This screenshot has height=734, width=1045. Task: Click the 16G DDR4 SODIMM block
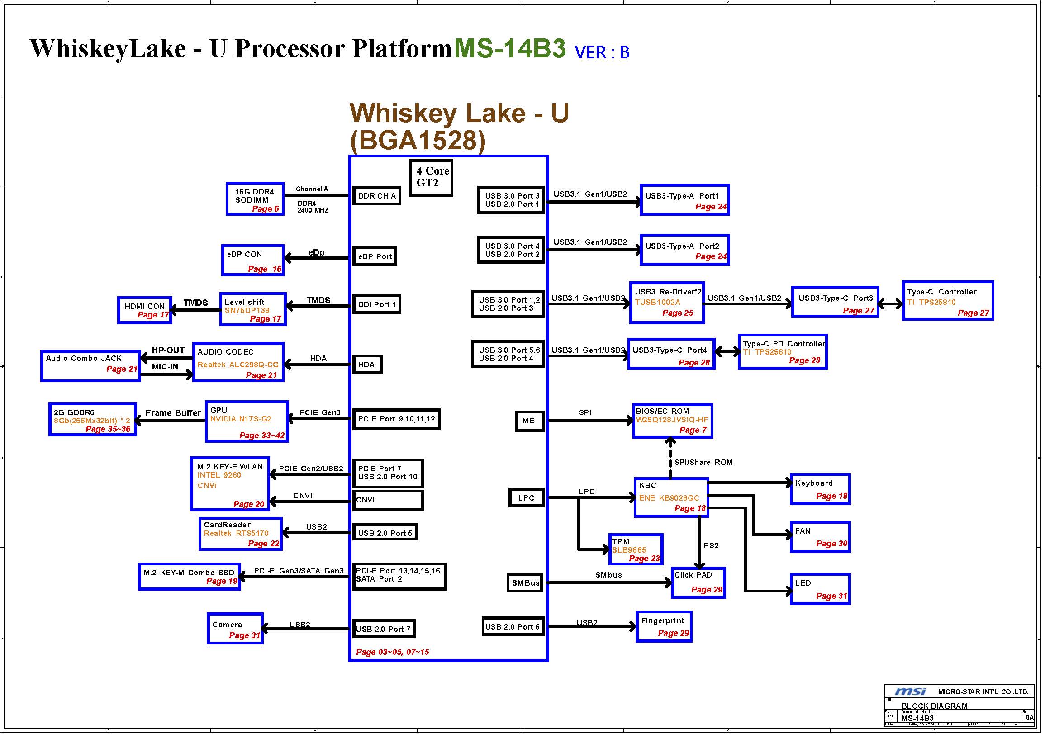(x=255, y=199)
